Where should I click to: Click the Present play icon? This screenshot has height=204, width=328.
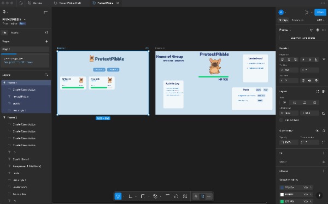(x=307, y=13)
